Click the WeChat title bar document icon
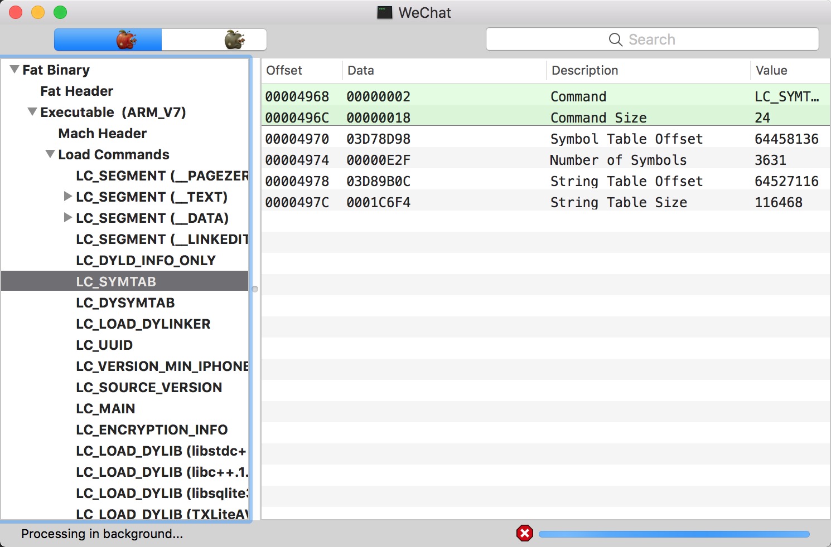 tap(385, 12)
